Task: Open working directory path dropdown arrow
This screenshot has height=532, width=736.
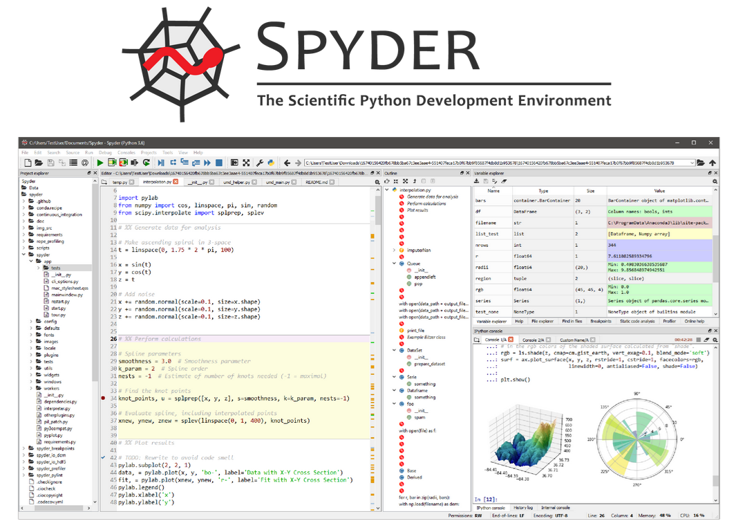Action: [x=692, y=163]
